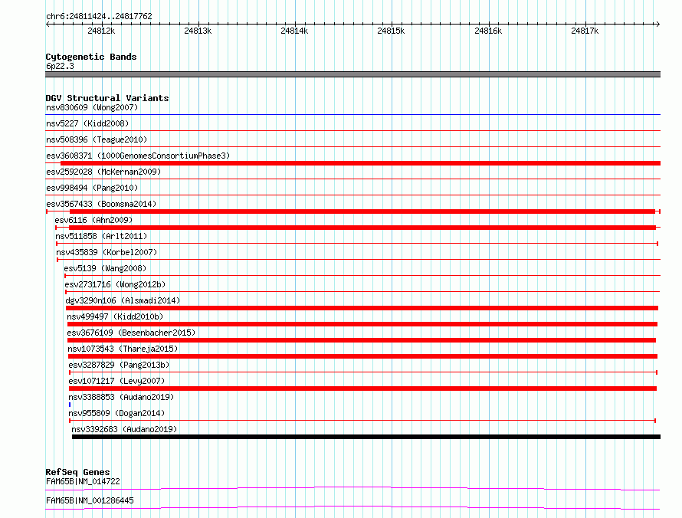Click the red bar under nsv1073543
The image size is (682, 518).
(x=362, y=356)
